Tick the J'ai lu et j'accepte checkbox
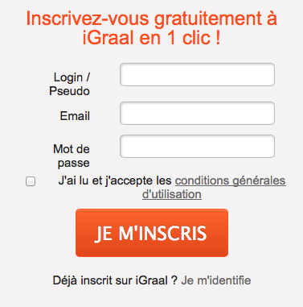 click(x=31, y=181)
